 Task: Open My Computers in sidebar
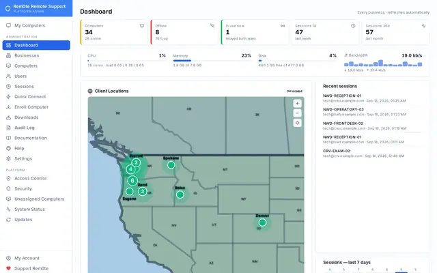click(36, 25)
